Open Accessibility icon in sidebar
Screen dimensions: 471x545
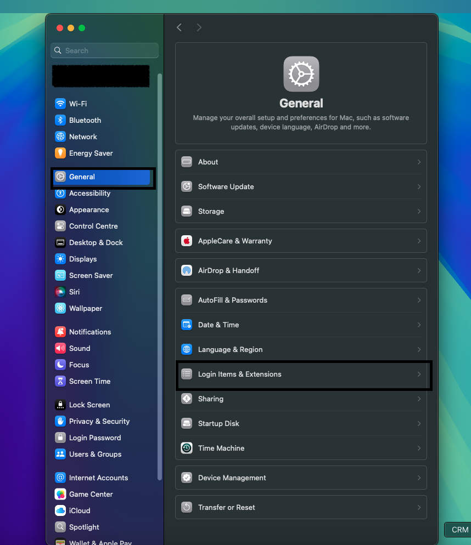(60, 193)
